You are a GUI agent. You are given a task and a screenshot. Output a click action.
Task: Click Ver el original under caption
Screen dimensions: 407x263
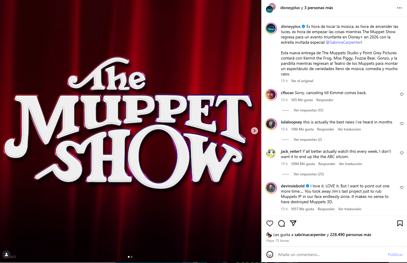click(x=302, y=81)
